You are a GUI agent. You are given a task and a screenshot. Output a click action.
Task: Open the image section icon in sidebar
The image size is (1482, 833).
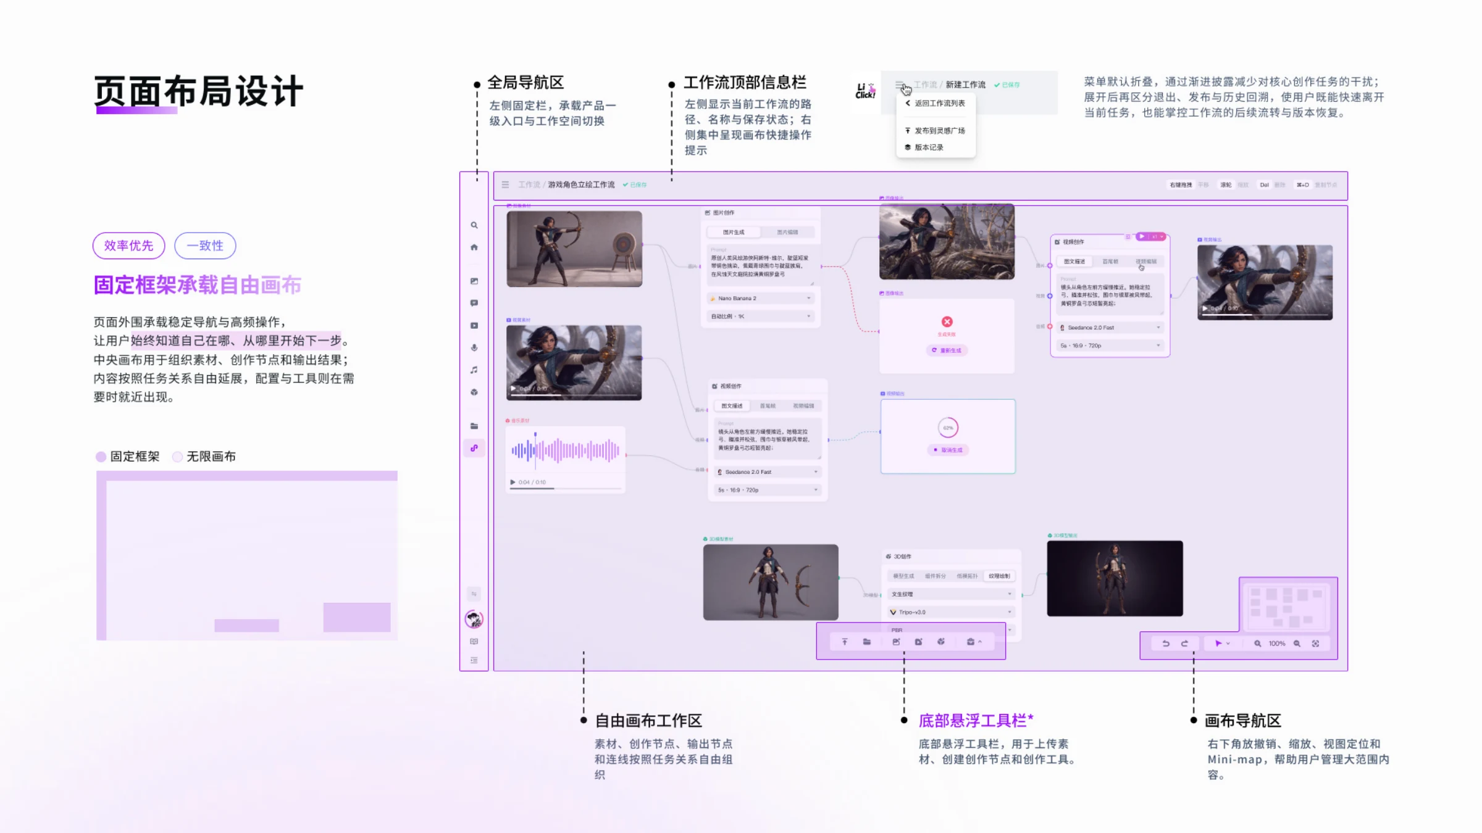pos(474,281)
